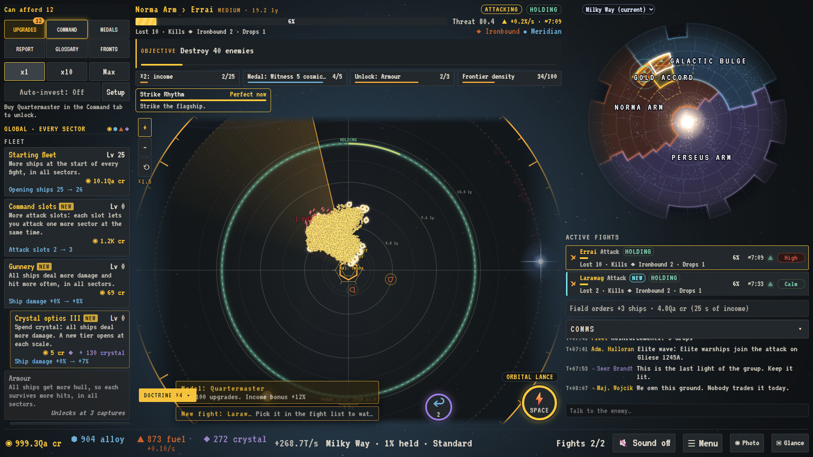The height and width of the screenshot is (457, 813).
Task: Select the x10 purchase multiplier
Action: pyautogui.click(x=66, y=72)
